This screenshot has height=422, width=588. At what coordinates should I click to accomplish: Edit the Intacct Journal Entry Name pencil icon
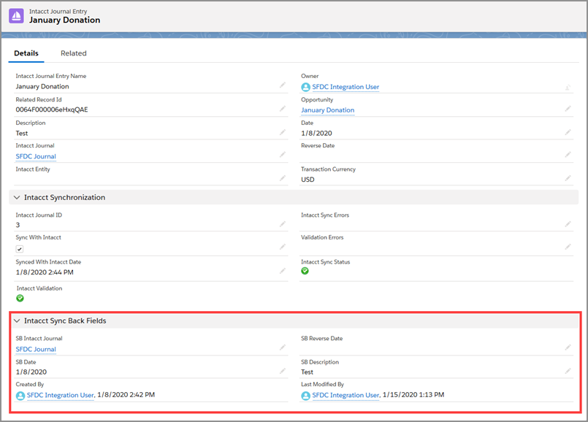pyautogui.click(x=283, y=85)
